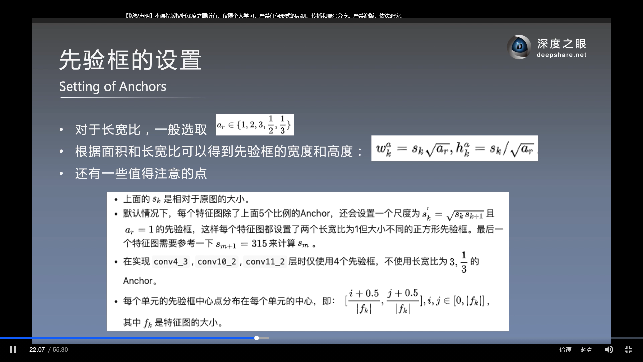
Task: Exit fullscreen mode via the collapse icon
Action: click(628, 350)
